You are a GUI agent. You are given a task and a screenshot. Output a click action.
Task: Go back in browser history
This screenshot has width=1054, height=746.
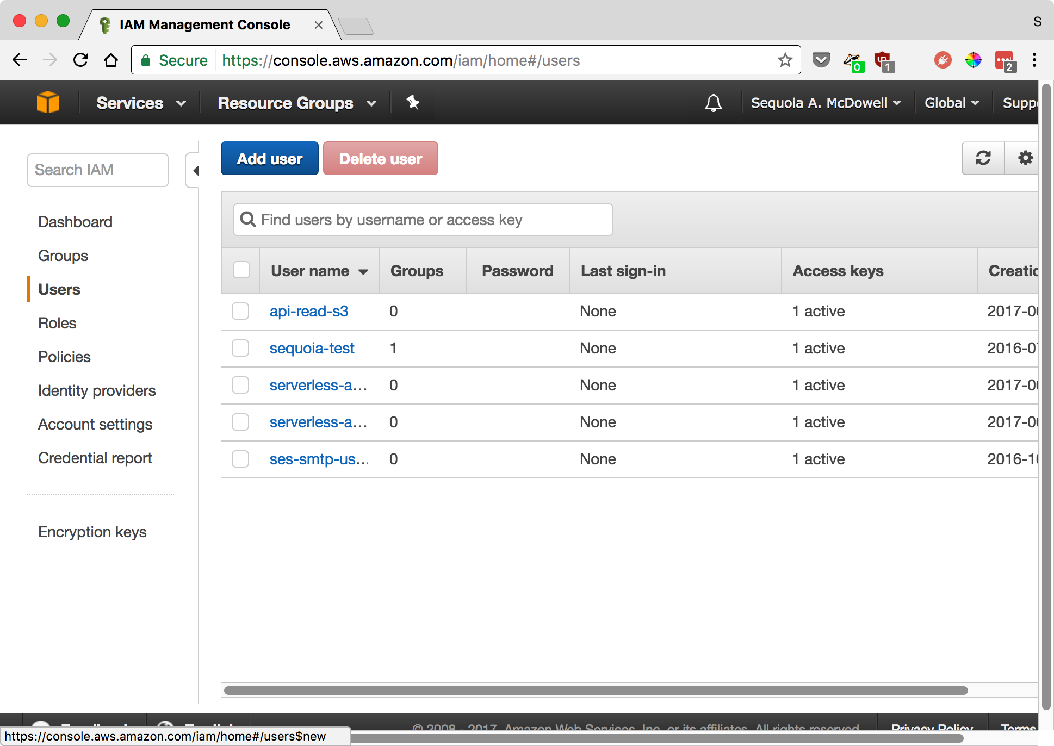(x=20, y=60)
